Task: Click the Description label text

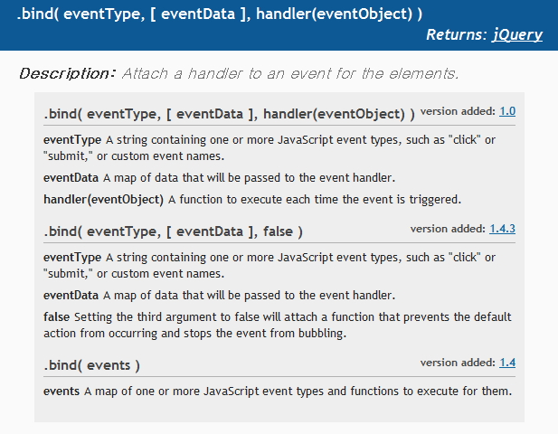Action: [67, 73]
